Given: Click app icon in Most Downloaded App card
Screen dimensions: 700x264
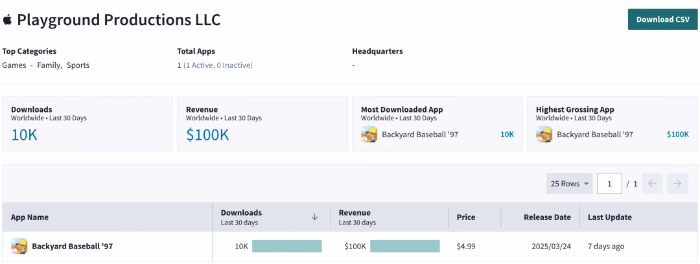Looking at the screenshot, I should 369,134.
